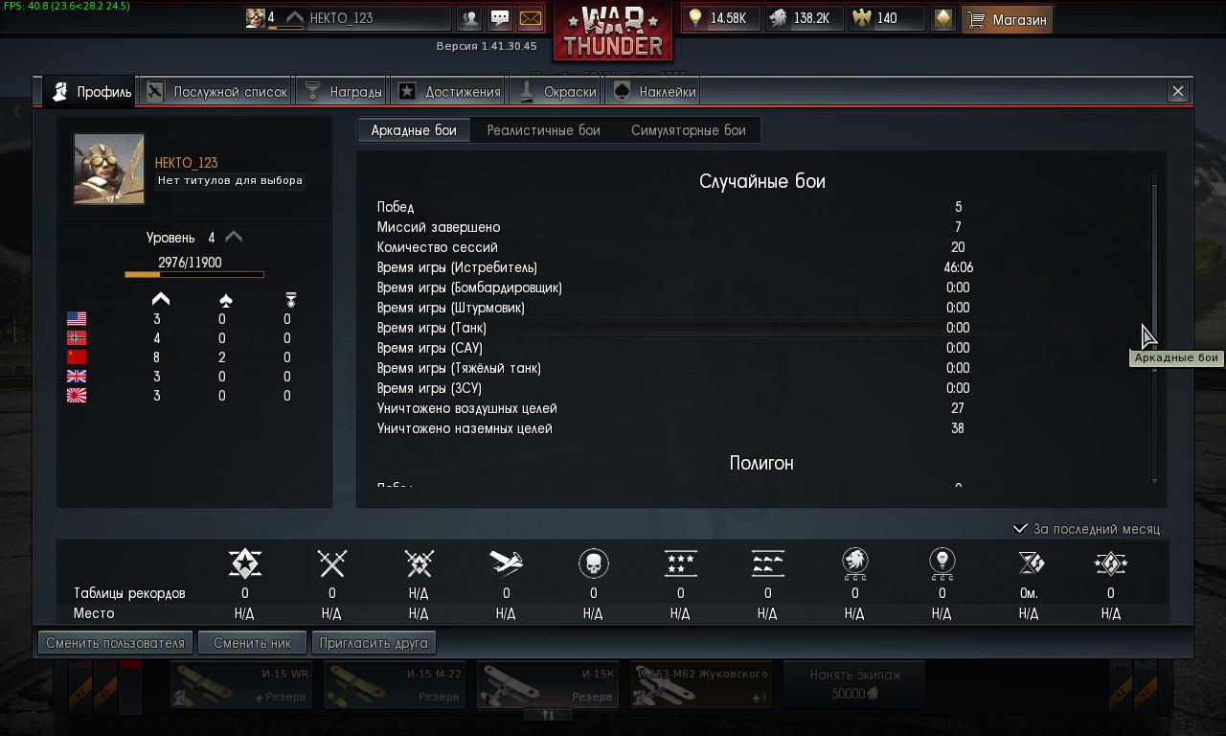
Task: Select the crossed swords leaderboard icon
Action: [331, 563]
